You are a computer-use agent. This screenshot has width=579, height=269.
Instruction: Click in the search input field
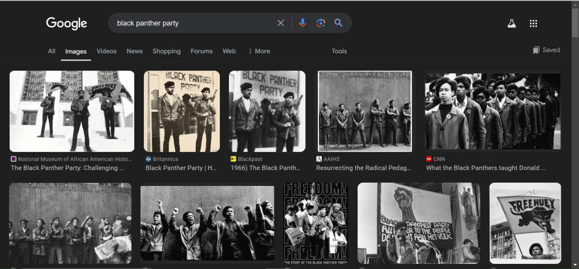click(x=193, y=23)
